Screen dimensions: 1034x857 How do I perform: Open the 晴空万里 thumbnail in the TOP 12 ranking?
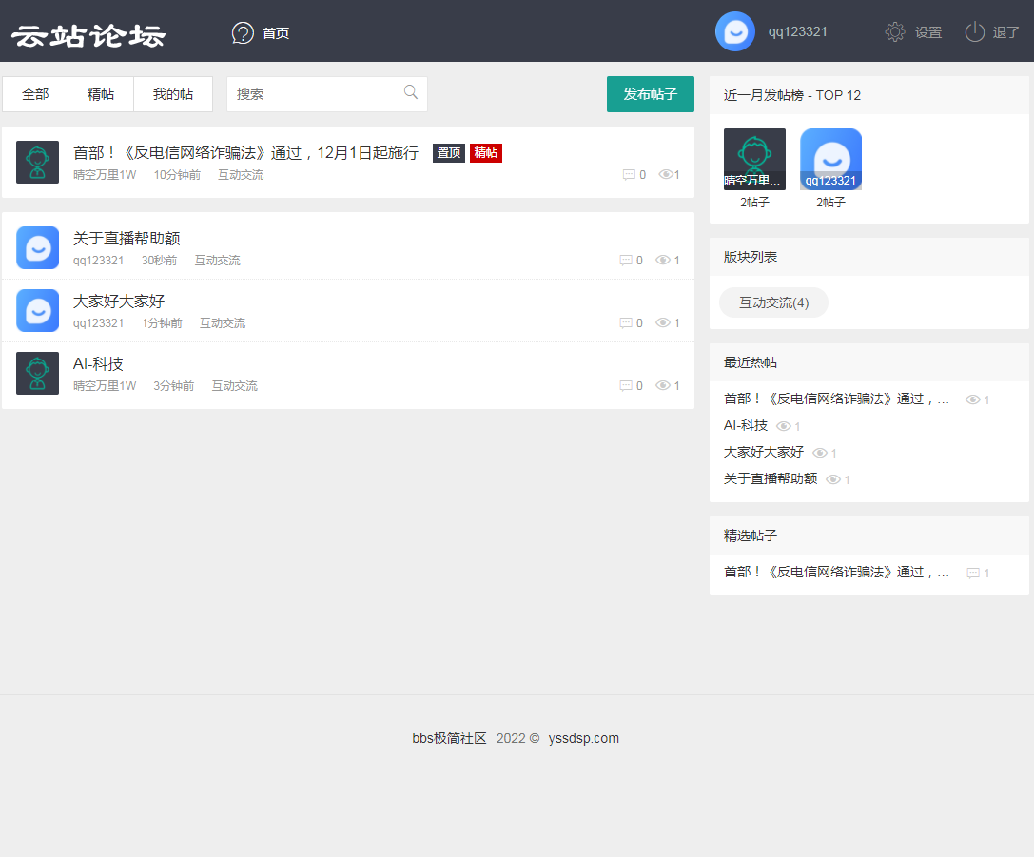pos(754,159)
